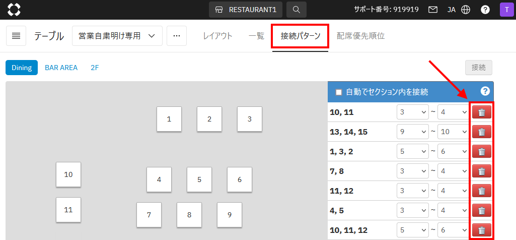
Task: Delete the 10, 11, 12 connection pattern
Action: click(x=482, y=230)
